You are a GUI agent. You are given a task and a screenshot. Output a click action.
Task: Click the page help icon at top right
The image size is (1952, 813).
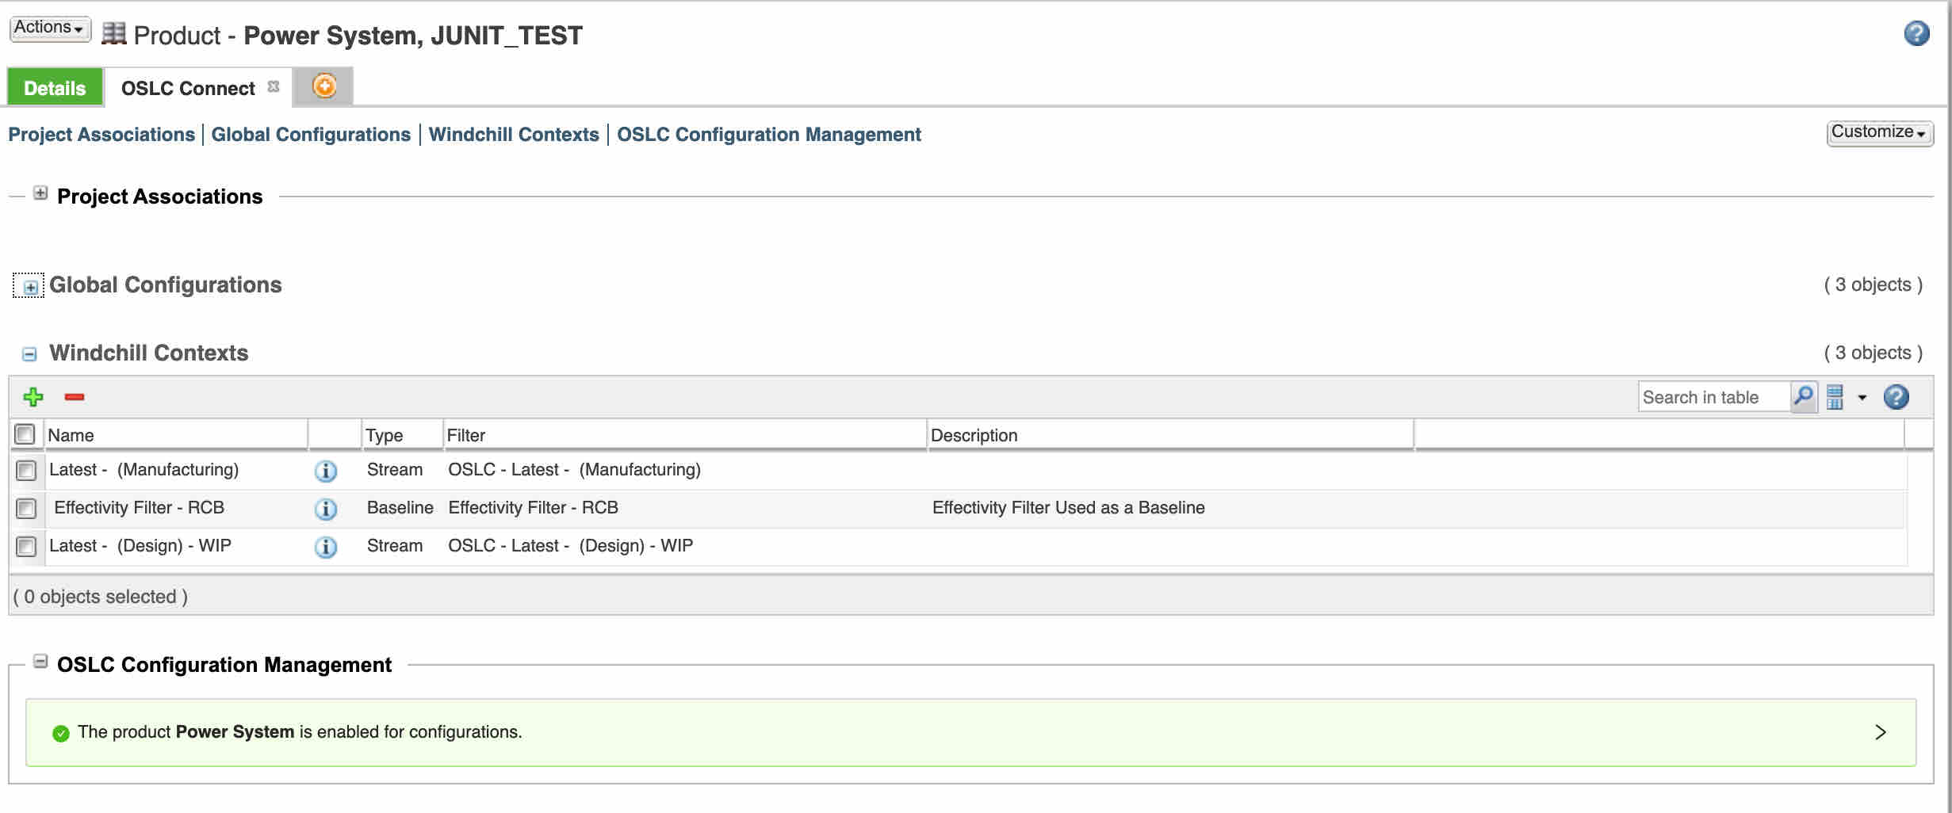click(x=1916, y=33)
